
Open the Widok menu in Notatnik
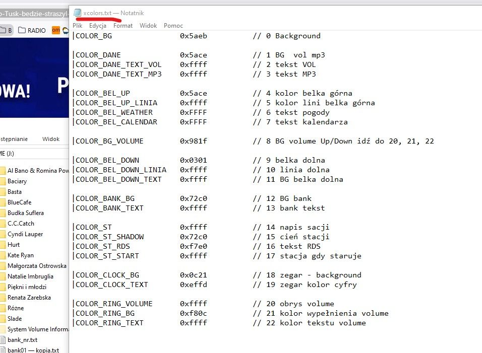pos(148,26)
